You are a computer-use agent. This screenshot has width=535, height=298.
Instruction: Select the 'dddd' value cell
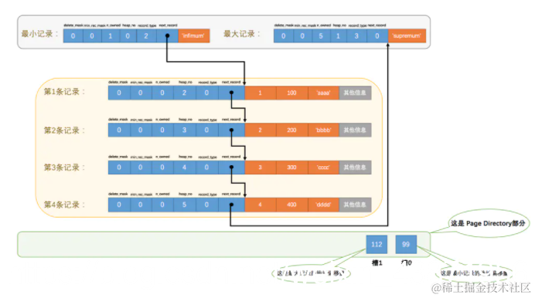tap(323, 205)
